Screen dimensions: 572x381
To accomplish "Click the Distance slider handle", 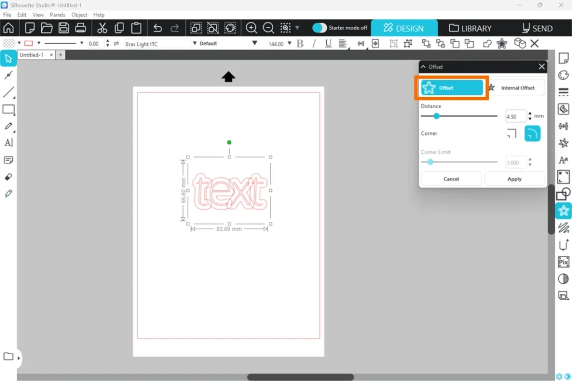I will (436, 116).
